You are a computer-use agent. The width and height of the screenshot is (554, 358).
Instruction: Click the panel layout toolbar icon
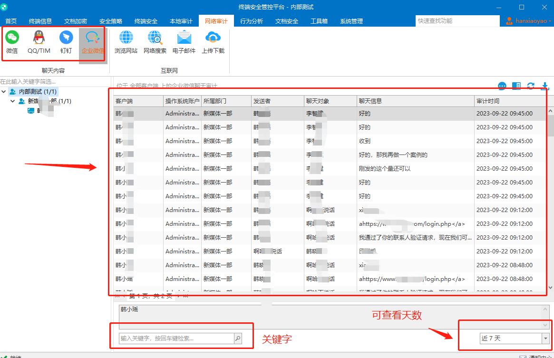pyautogui.click(x=516, y=86)
